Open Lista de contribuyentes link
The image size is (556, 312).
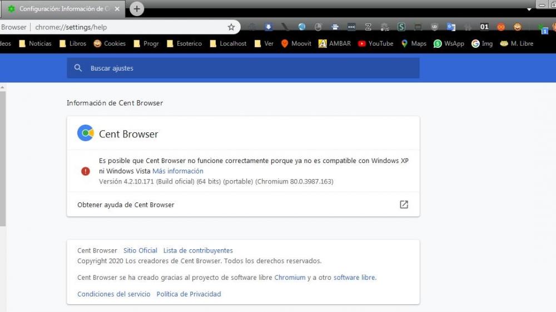[198, 250]
